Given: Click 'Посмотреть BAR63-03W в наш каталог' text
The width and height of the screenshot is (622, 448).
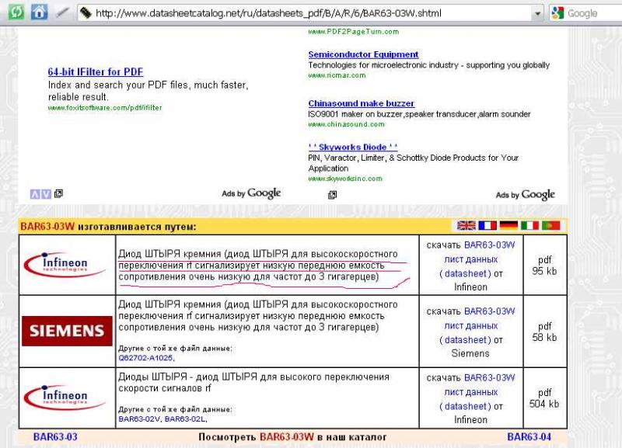Looking at the screenshot, I should point(292,437).
